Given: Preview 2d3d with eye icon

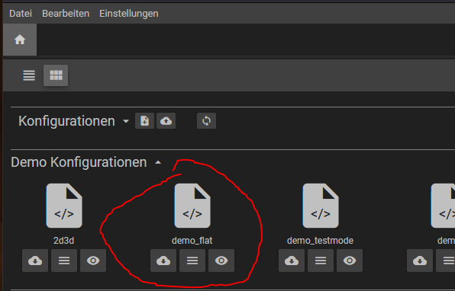Looking at the screenshot, I should tap(93, 261).
